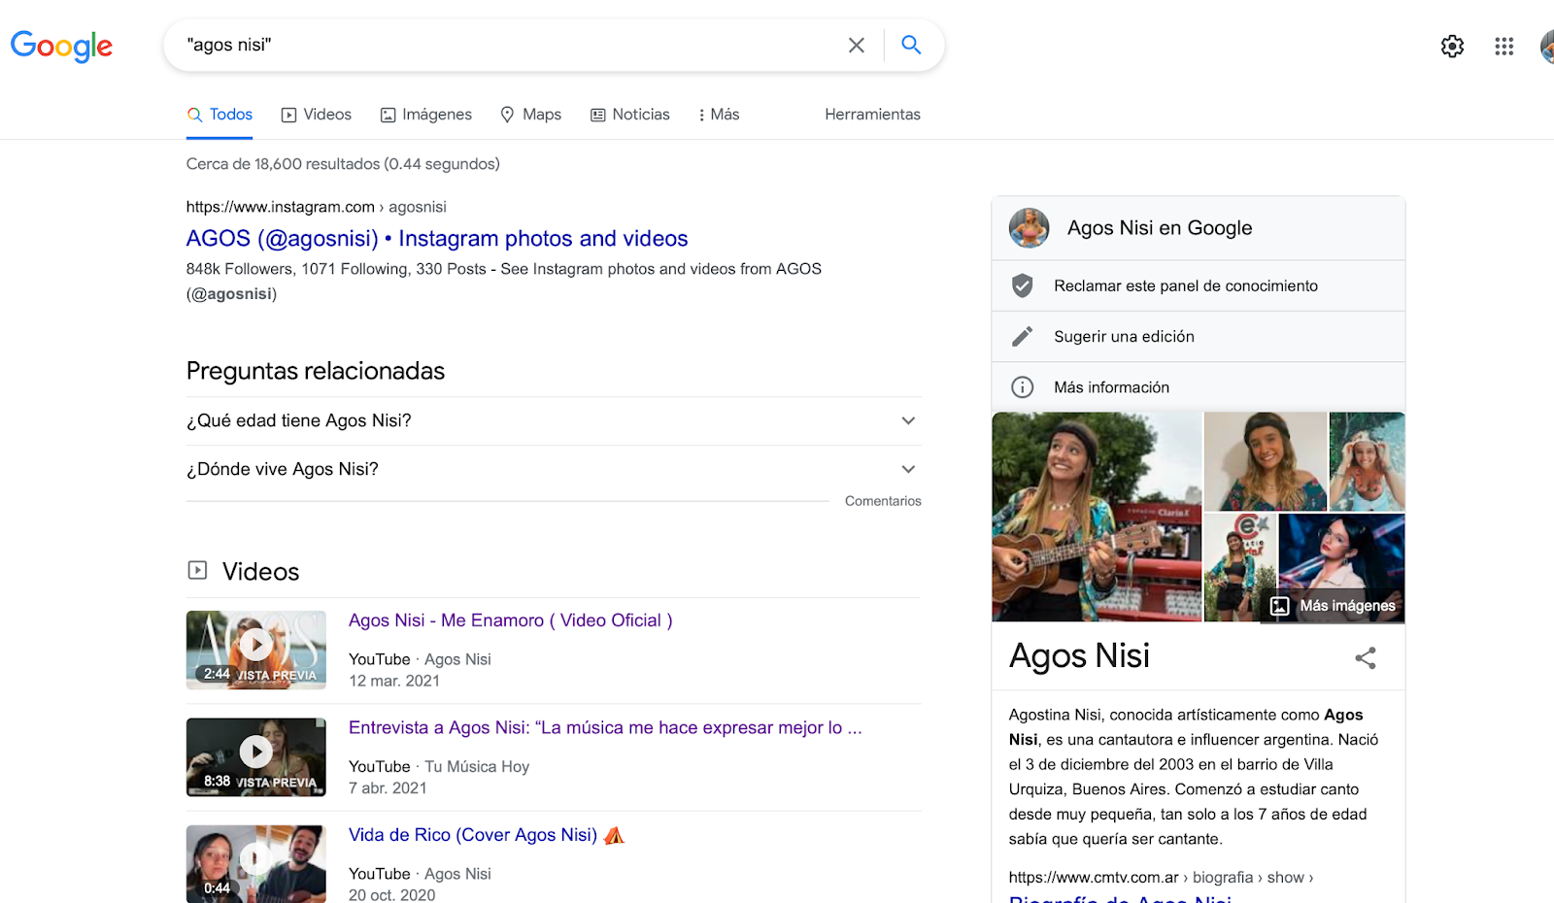Clear the search box with X icon
Image resolution: width=1554 pixels, height=903 pixels.
(856, 45)
